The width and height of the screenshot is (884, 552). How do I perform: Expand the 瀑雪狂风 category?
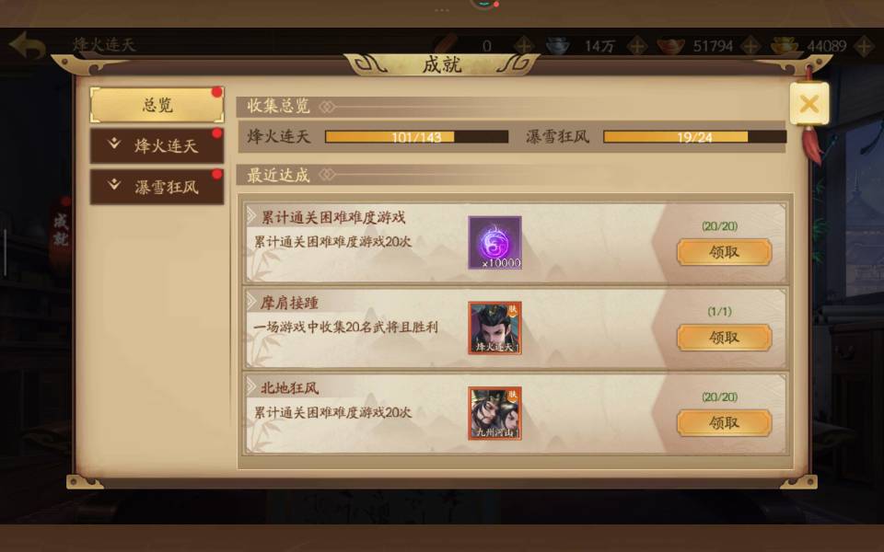pyautogui.click(x=157, y=187)
